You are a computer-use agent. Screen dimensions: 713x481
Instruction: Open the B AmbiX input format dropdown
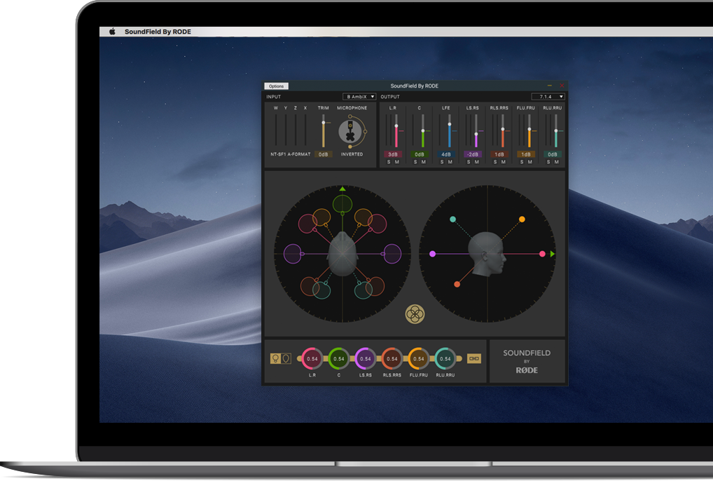tap(359, 97)
